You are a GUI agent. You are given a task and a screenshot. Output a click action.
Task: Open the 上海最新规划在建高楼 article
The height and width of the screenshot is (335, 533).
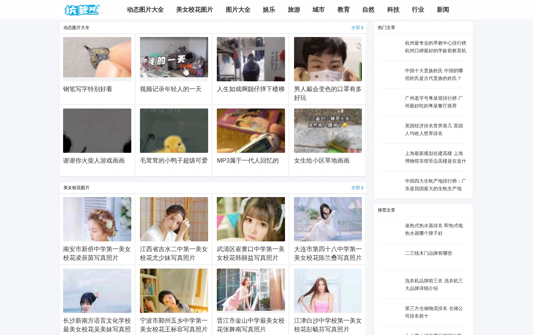435,157
